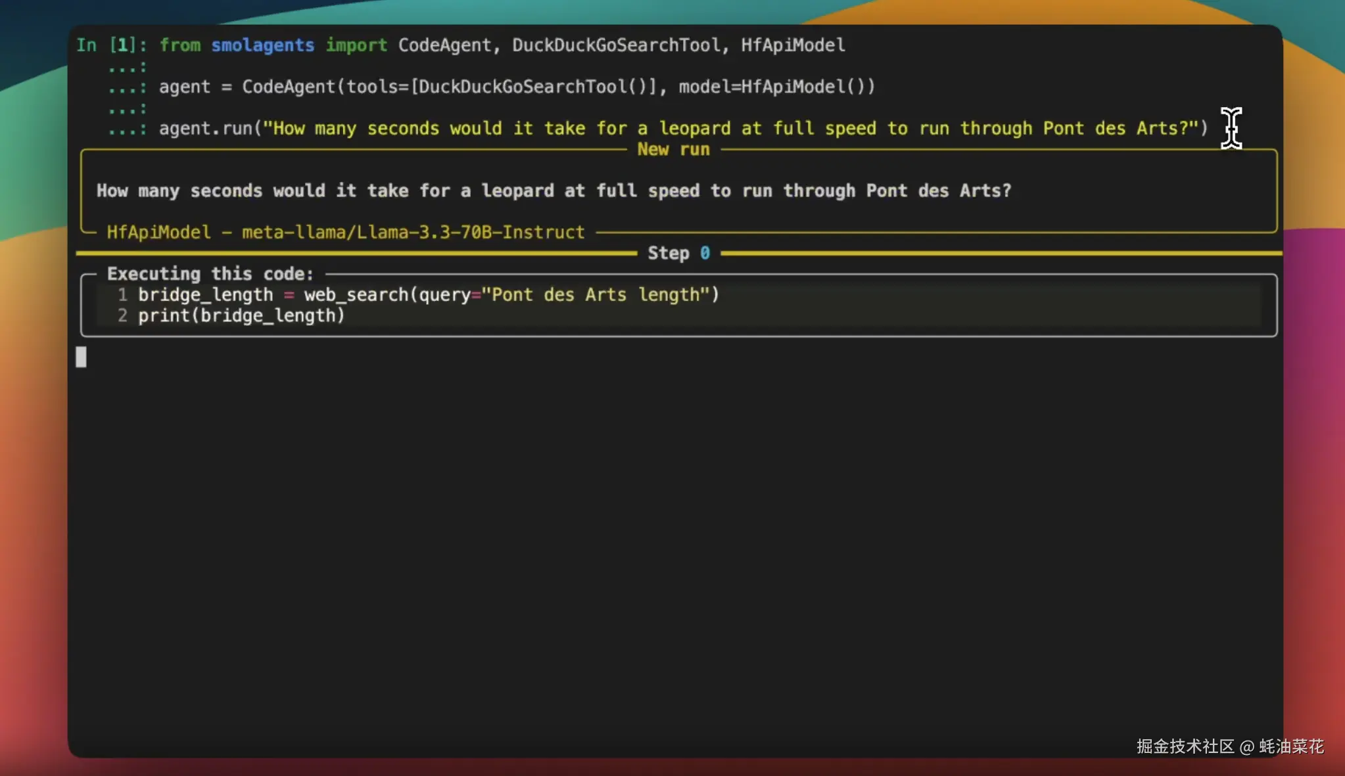Click the In [1]: prompt label

(x=110, y=45)
